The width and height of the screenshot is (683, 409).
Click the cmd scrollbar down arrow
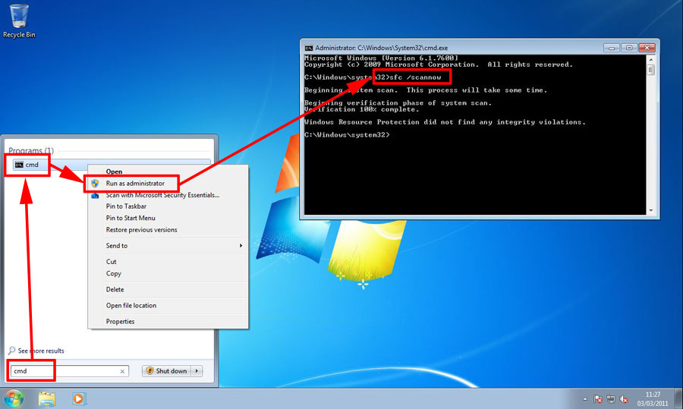(x=651, y=210)
